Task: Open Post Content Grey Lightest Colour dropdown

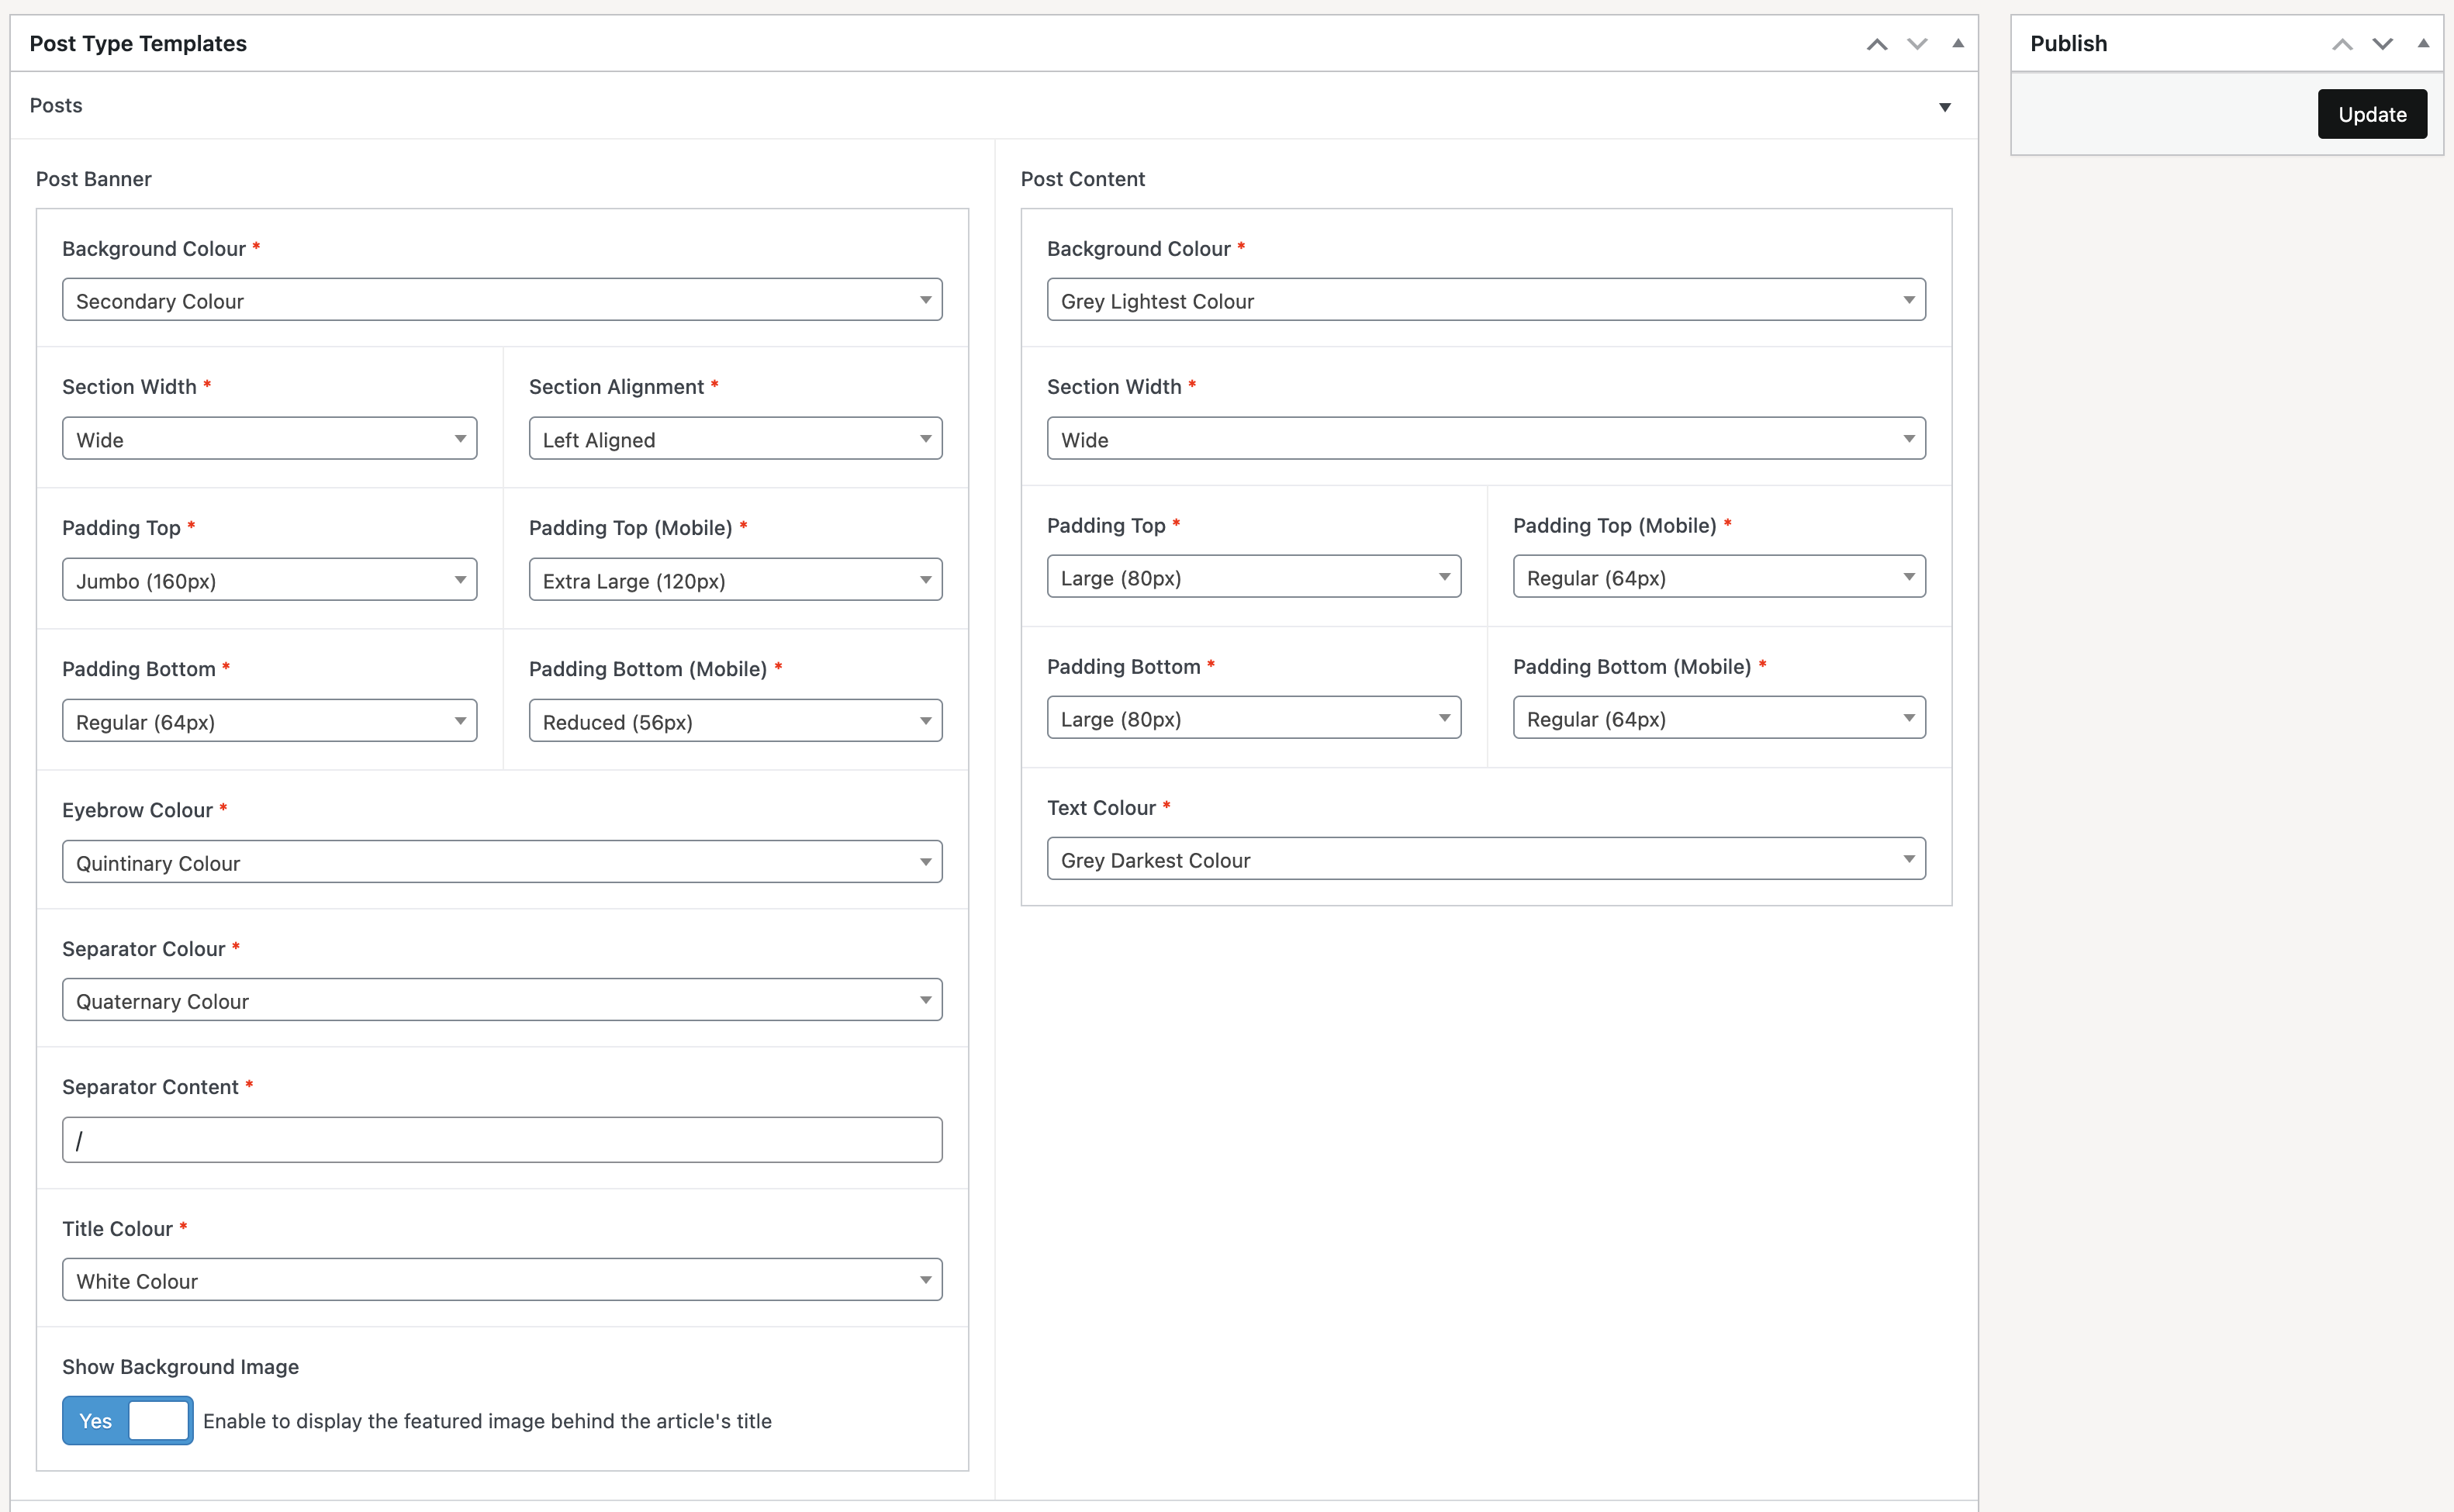Action: (x=1485, y=300)
